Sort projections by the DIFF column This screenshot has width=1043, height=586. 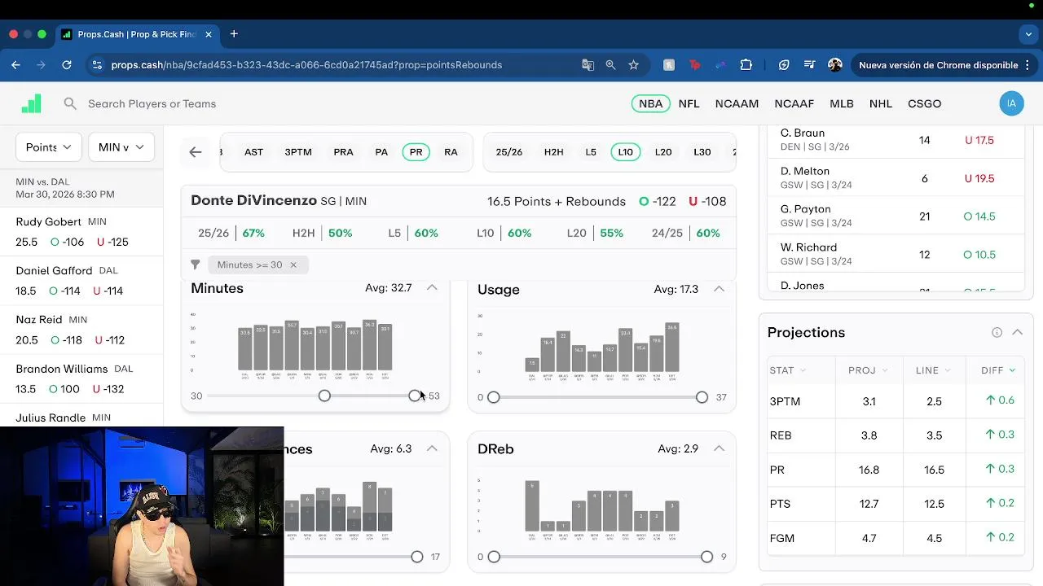coord(997,370)
